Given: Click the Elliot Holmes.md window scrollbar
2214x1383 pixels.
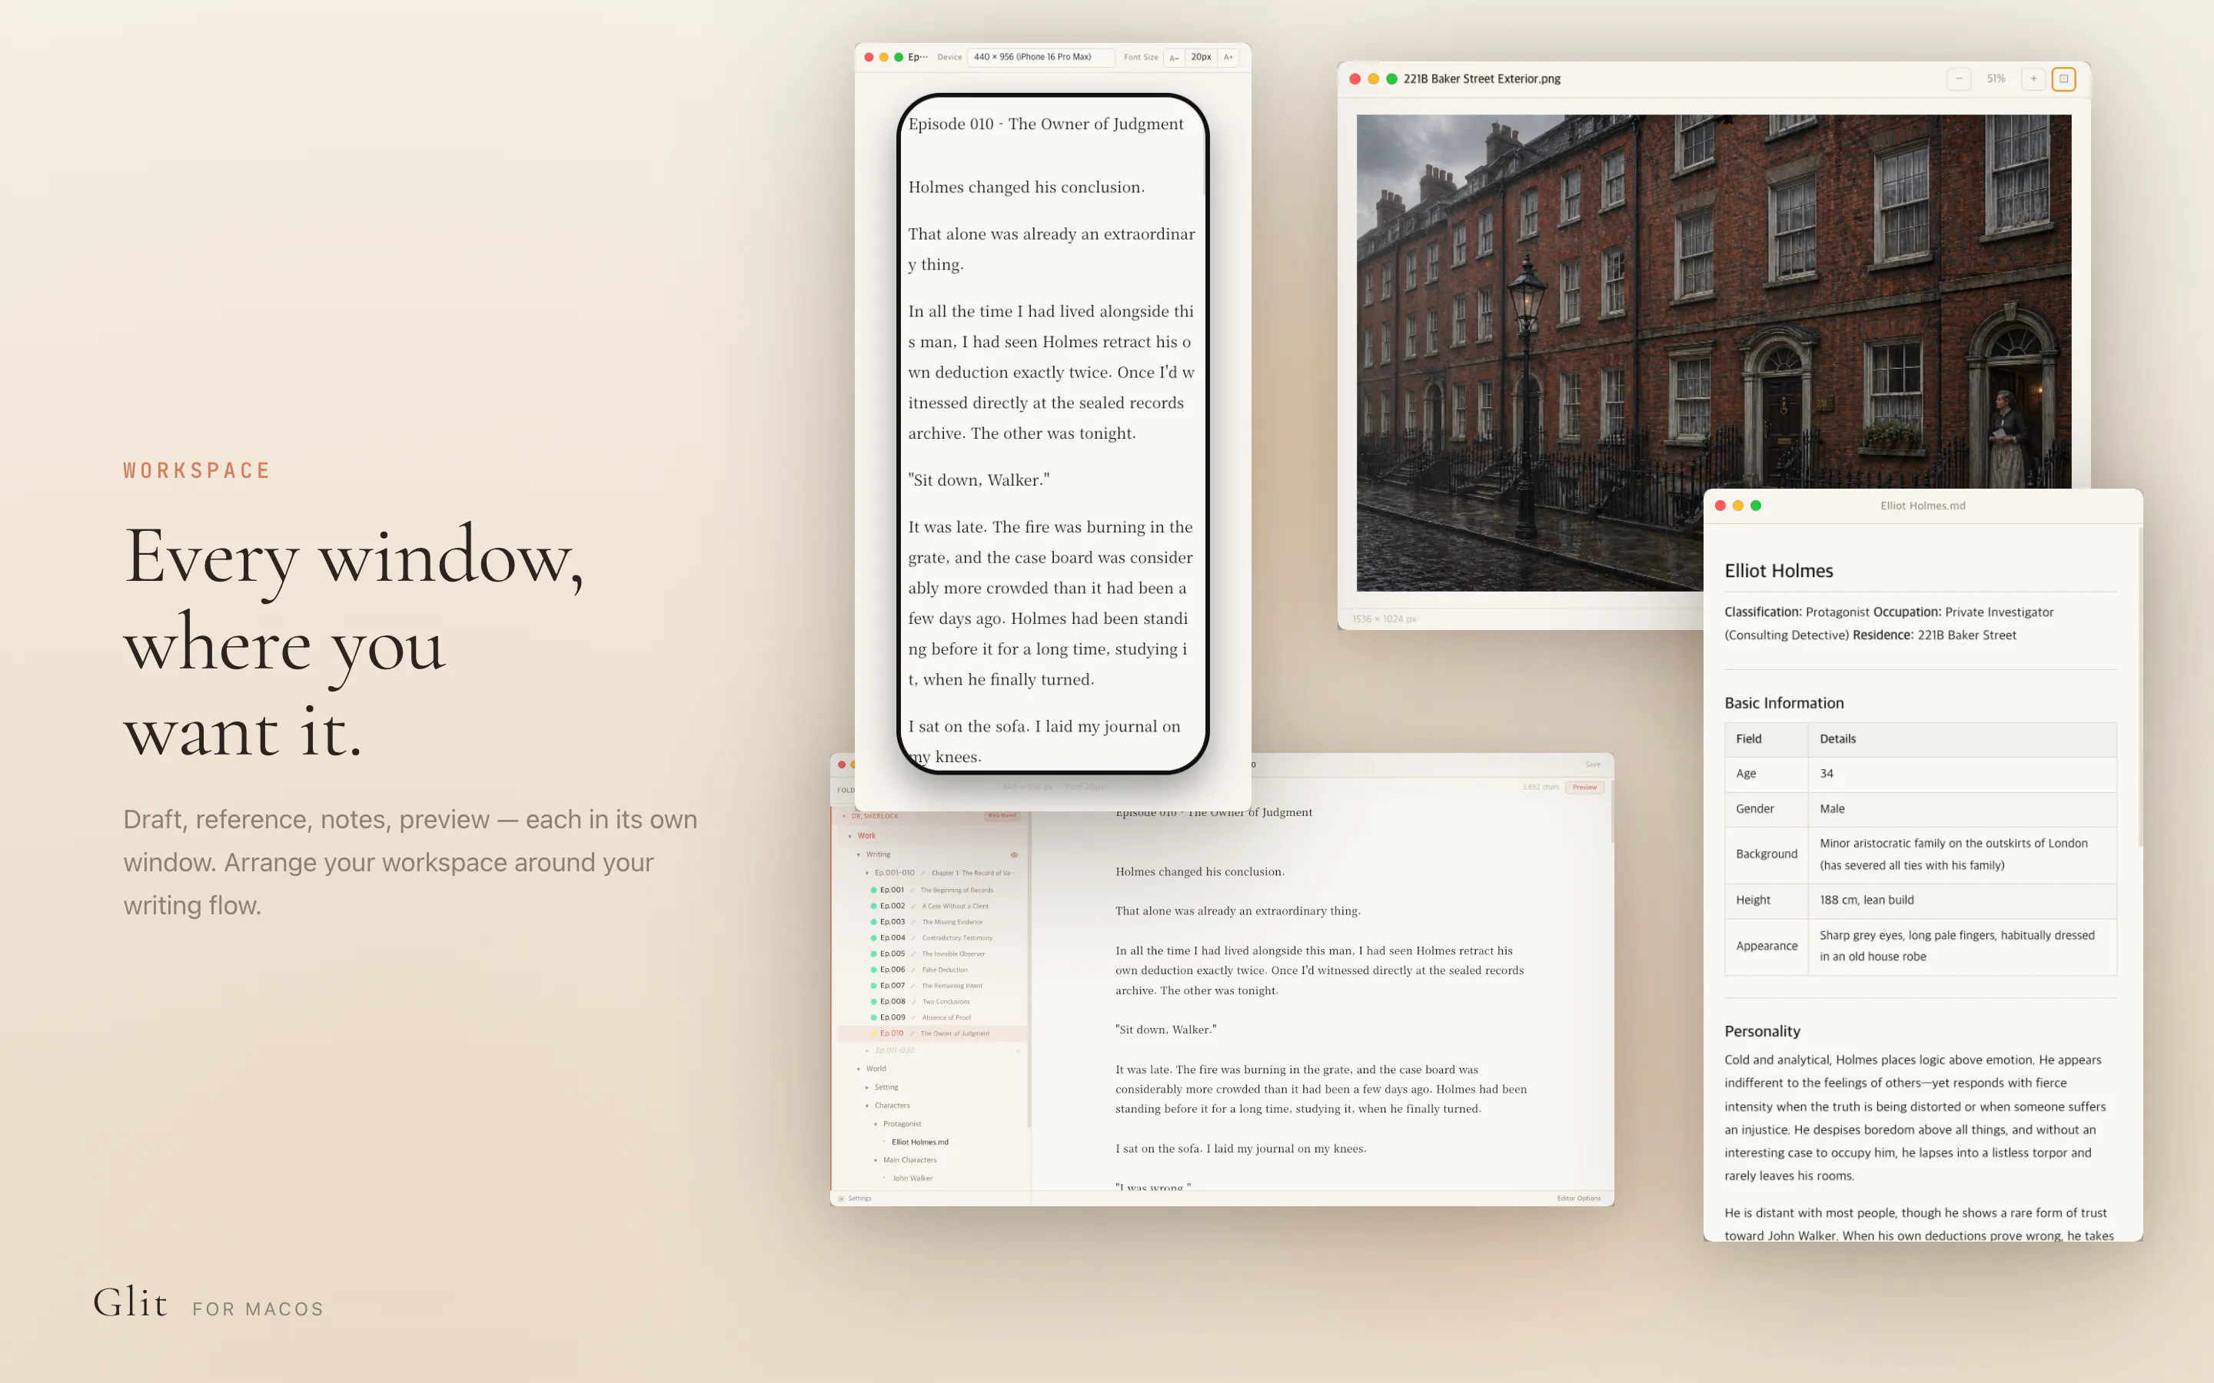Looking at the screenshot, I should coord(2140,686).
